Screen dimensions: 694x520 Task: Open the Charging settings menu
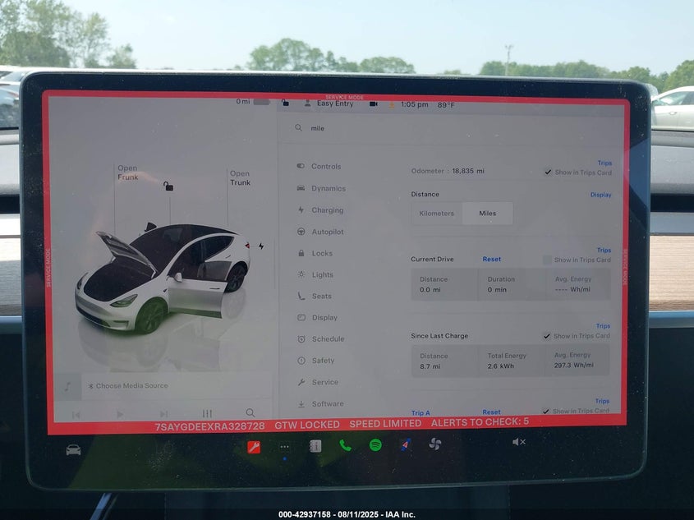click(327, 210)
